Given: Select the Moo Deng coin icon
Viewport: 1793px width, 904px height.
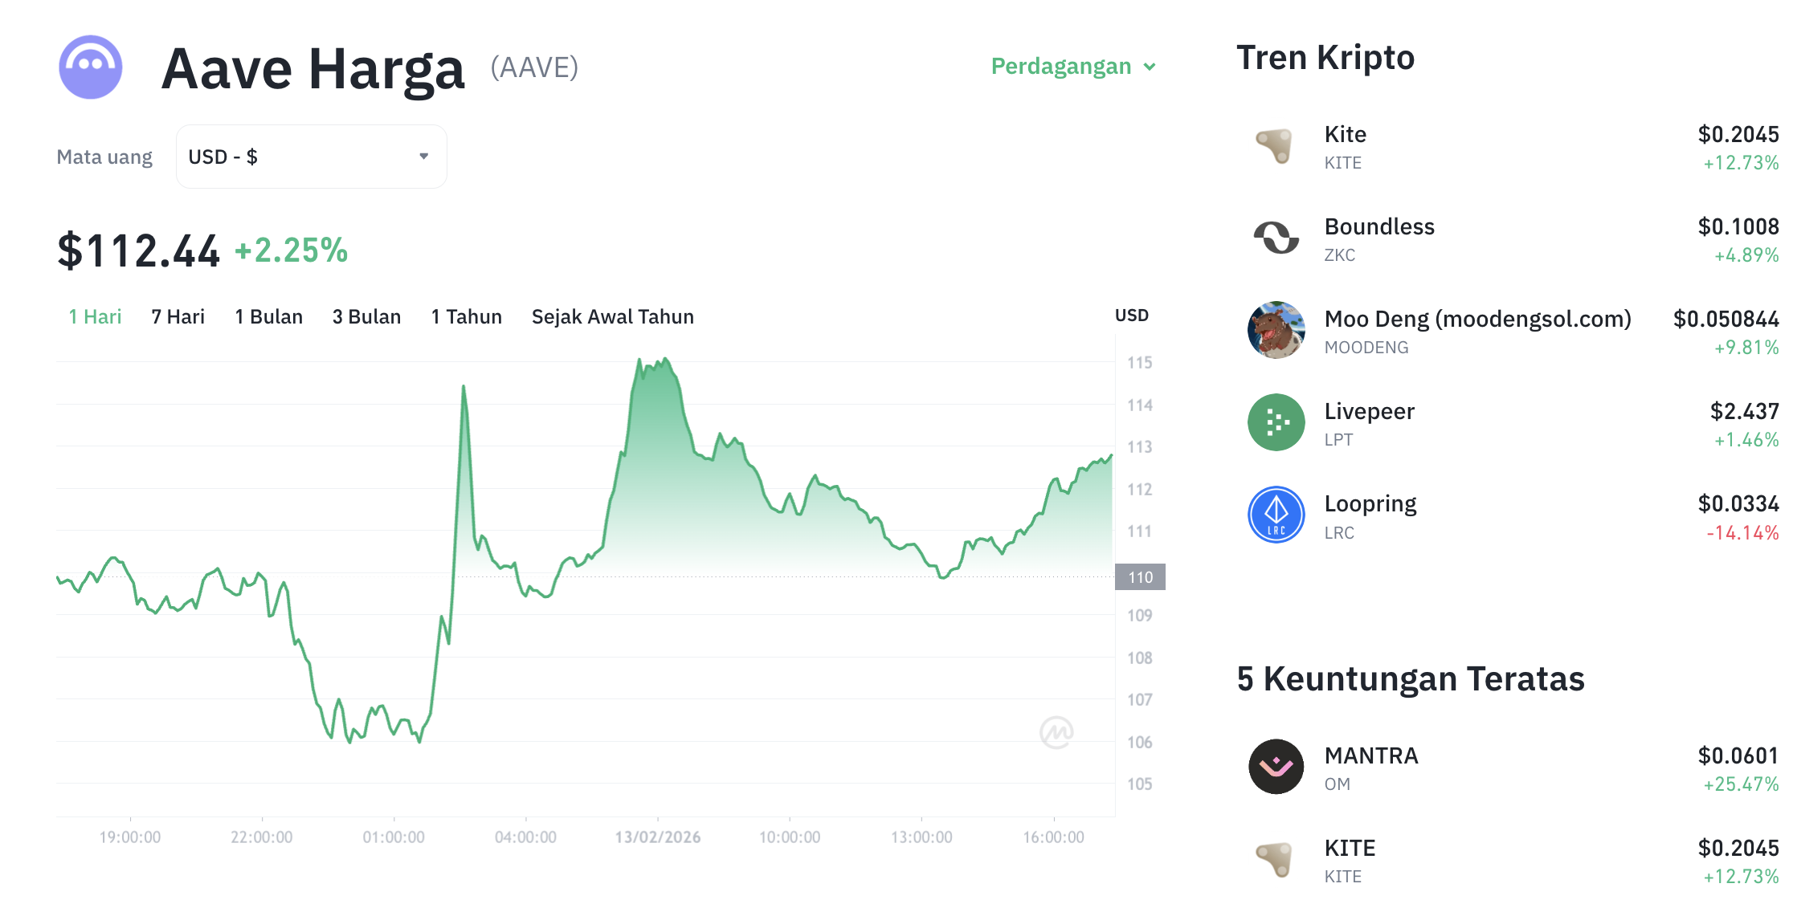Looking at the screenshot, I should [x=1276, y=331].
